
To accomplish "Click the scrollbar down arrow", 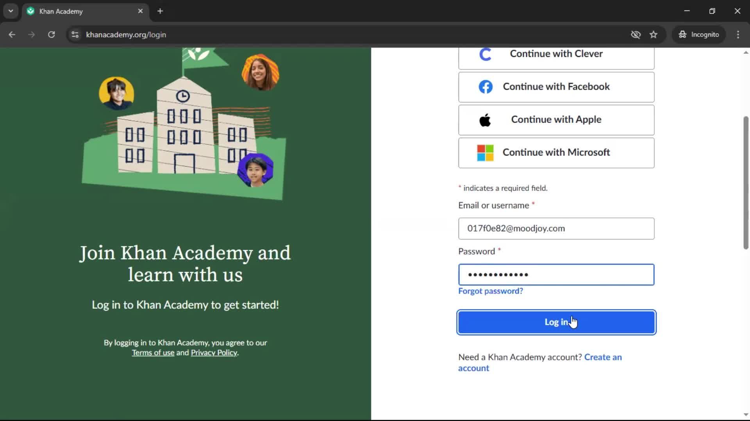I will click(746, 415).
